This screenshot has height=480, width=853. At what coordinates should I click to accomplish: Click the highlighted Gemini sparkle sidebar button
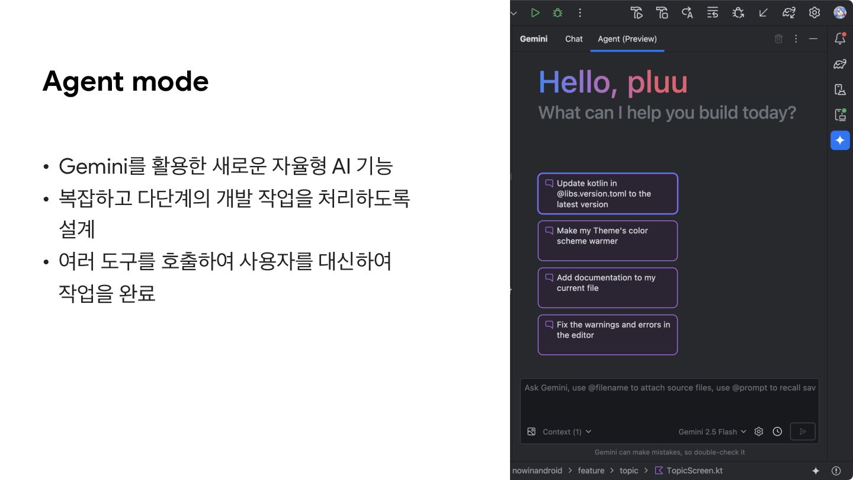[x=840, y=140]
